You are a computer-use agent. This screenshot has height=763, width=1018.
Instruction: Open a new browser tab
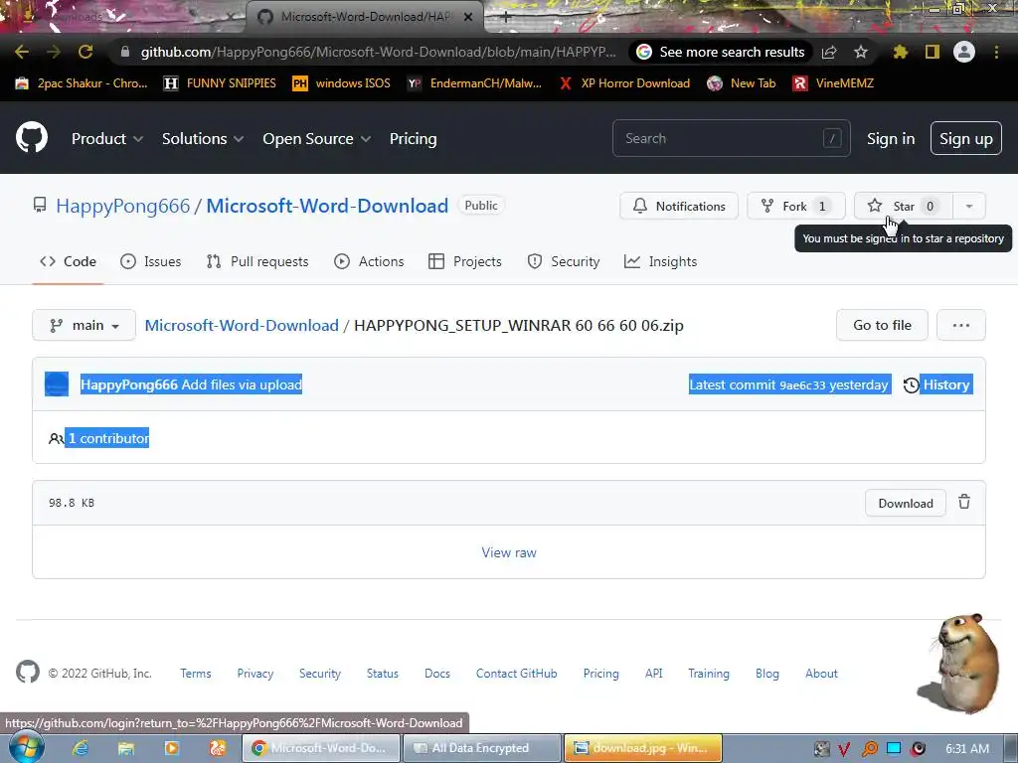pyautogui.click(x=506, y=17)
